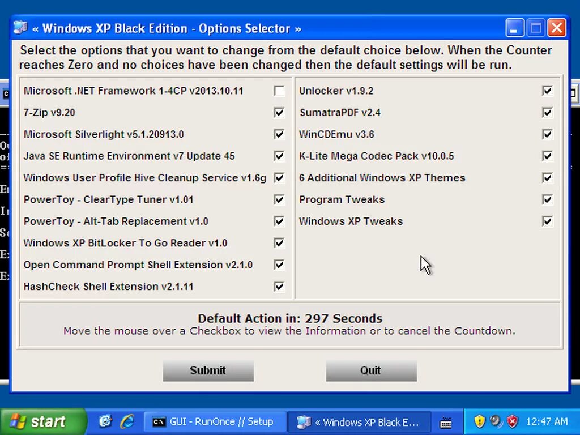Uncheck the 7-Zip v9.20 checkbox
This screenshot has width=580, height=435.
[279, 113]
